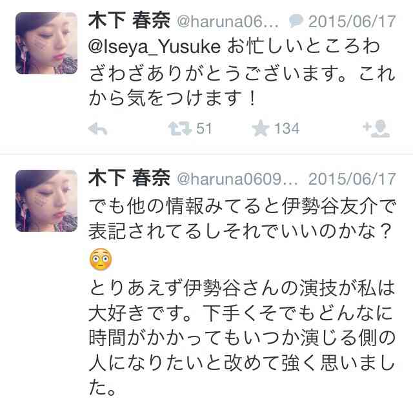Tap the 木下 春奈 name on second tweet
413x401 pixels.
(x=129, y=178)
